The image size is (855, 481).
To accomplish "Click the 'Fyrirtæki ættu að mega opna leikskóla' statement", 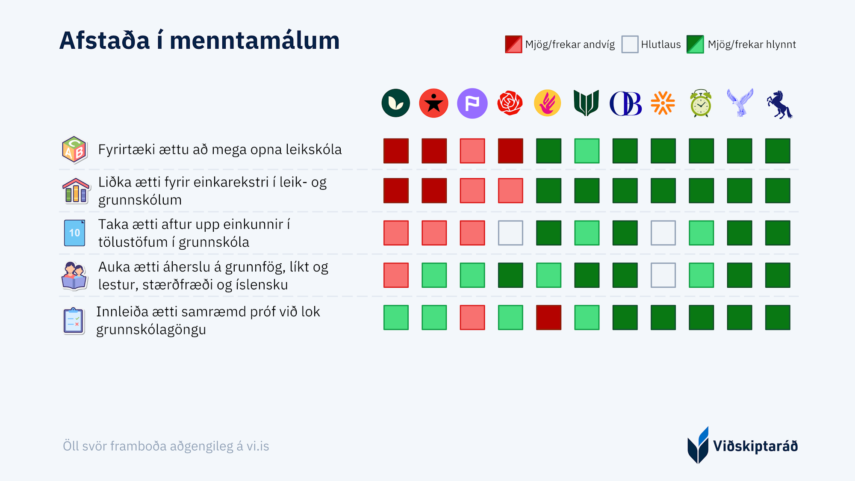I will pyautogui.click(x=220, y=150).
